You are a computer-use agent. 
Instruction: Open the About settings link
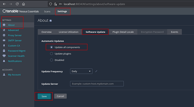point(11,25)
